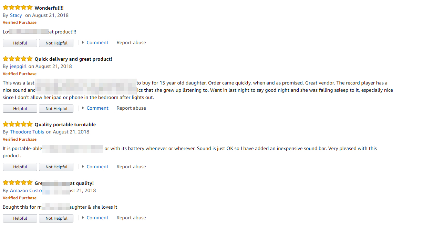Open reviewer Stacy's profile

point(16,15)
